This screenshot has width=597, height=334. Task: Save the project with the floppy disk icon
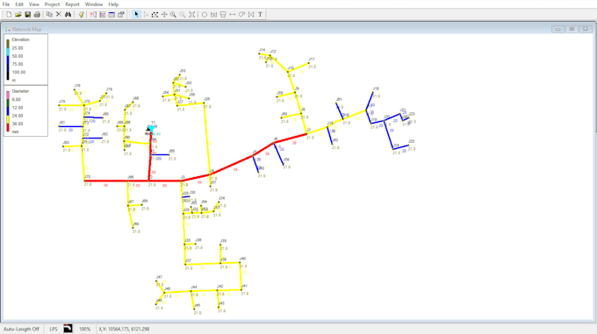click(27, 14)
